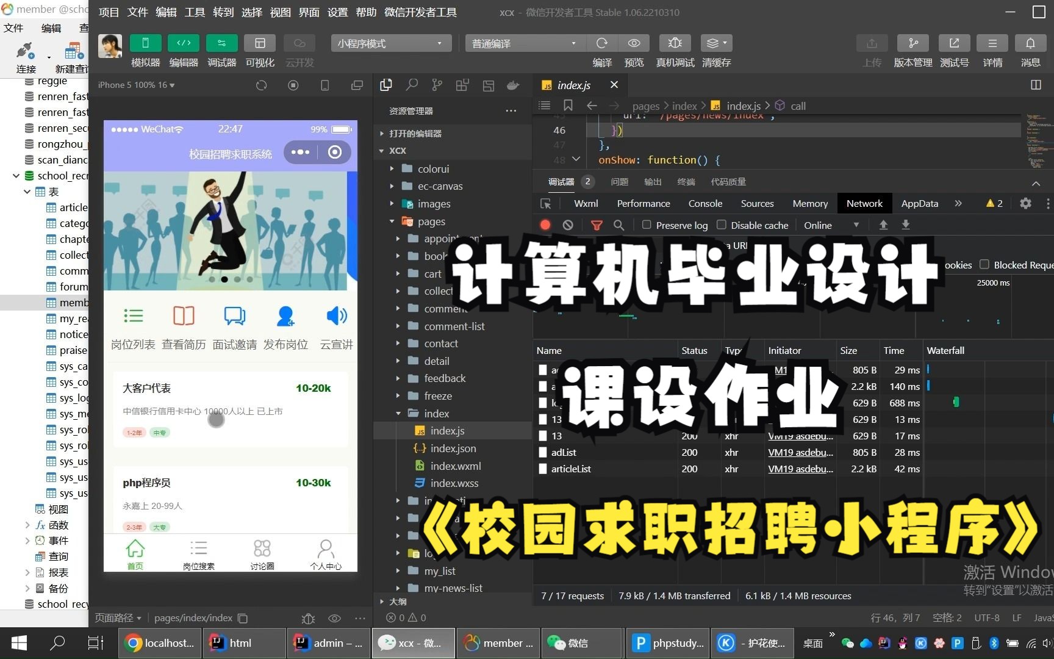Image resolution: width=1054 pixels, height=659 pixels.
Task: Click the job list icon in simulator
Action: [133, 316]
